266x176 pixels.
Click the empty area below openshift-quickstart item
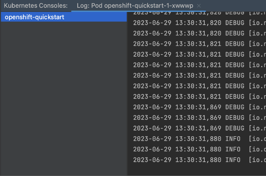click(64, 98)
